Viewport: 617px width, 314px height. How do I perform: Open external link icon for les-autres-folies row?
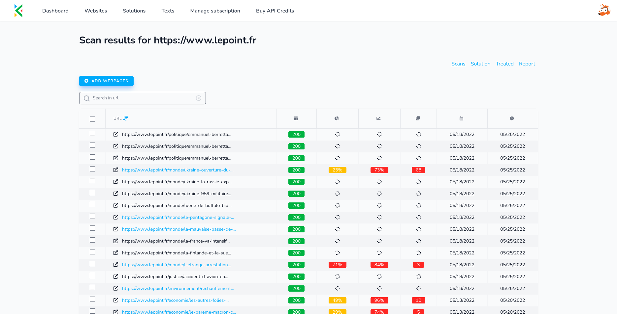116,300
